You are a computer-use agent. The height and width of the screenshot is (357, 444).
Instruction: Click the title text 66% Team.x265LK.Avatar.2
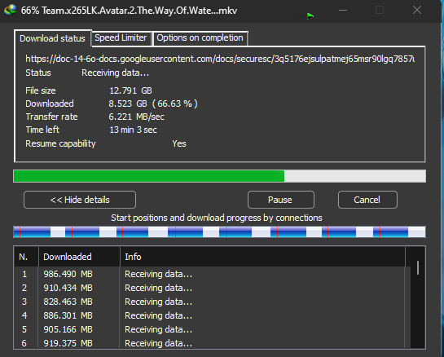[129, 11]
